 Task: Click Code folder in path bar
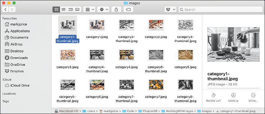[128, 111]
